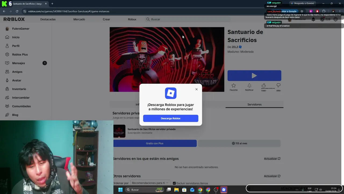Refresh Otros servidores with Actualizar
Screen dimensions: 344x194
[272, 176]
